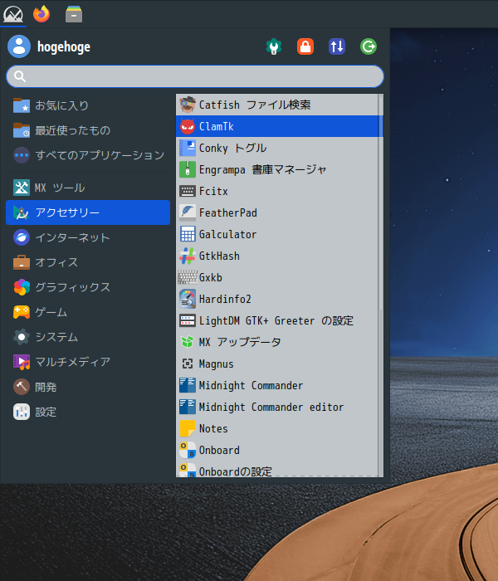498x581 pixels.
Task: Log out using the green arrow icon
Action: (x=369, y=46)
